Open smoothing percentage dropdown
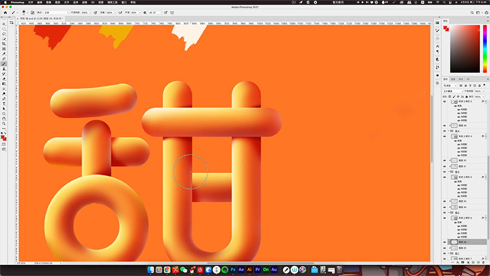 (x=140, y=13)
